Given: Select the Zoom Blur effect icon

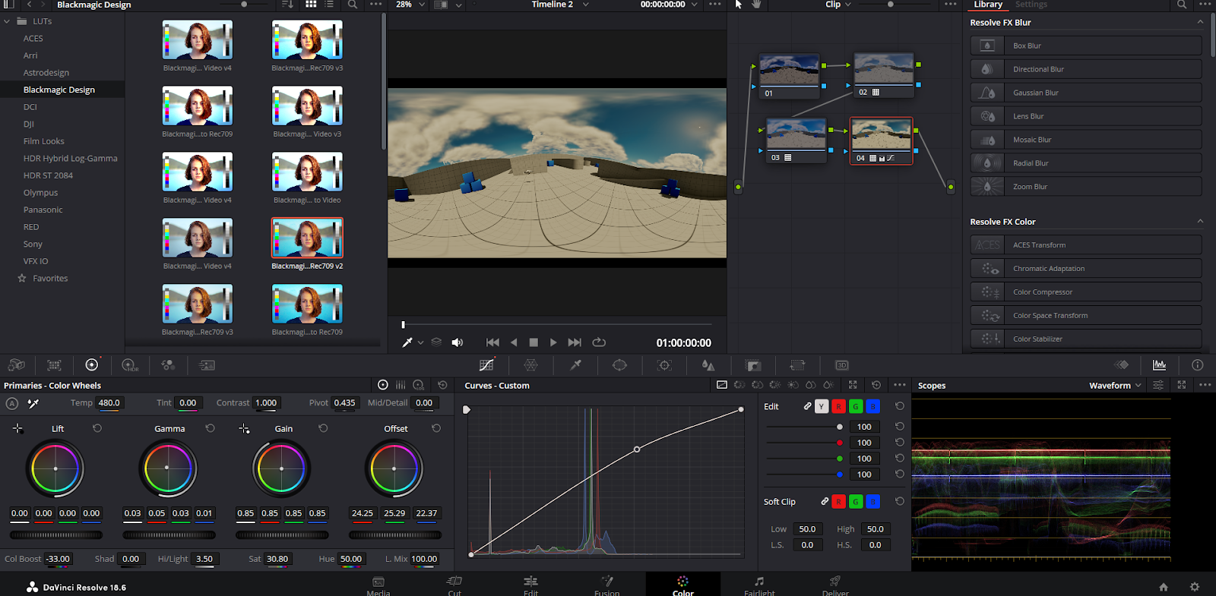Looking at the screenshot, I should click(987, 187).
